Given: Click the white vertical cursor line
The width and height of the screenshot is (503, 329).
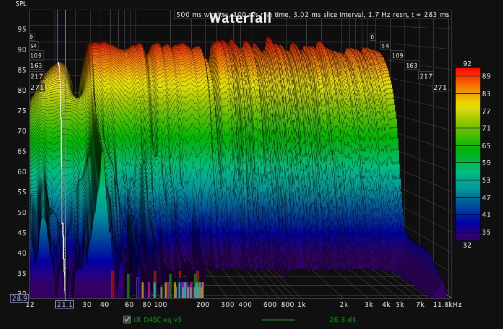Looking at the screenshot, I should coord(65,168).
